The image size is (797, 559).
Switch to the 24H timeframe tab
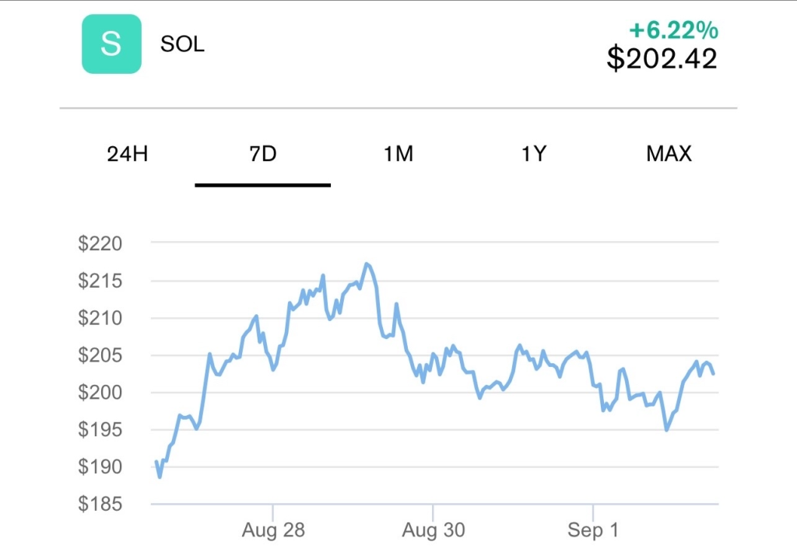(128, 154)
